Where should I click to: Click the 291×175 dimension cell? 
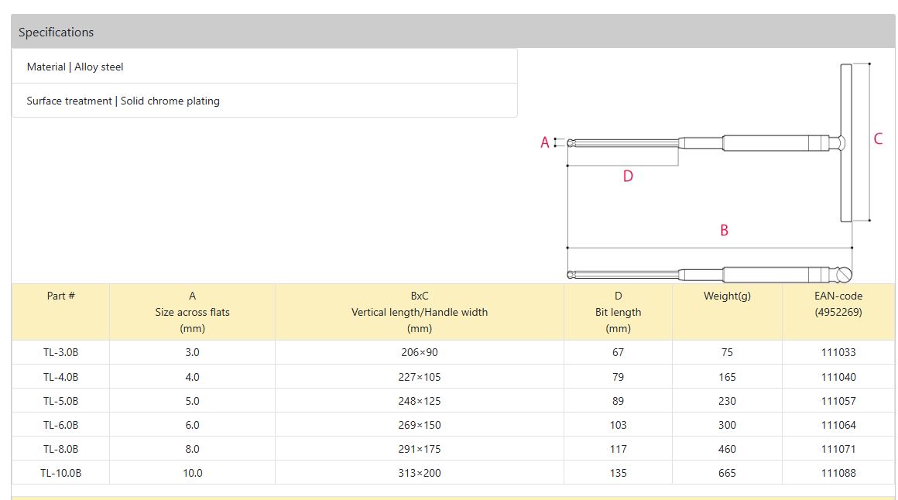(x=420, y=449)
